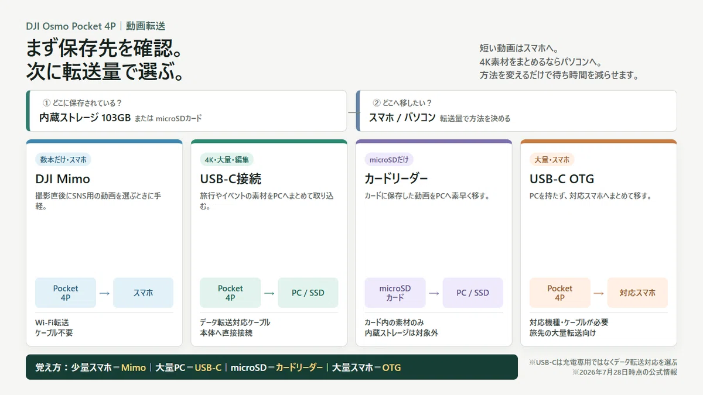The image size is (703, 395).
Task: Click "microSD＝カードリーダー" in the banner
Action: pyautogui.click(x=277, y=367)
